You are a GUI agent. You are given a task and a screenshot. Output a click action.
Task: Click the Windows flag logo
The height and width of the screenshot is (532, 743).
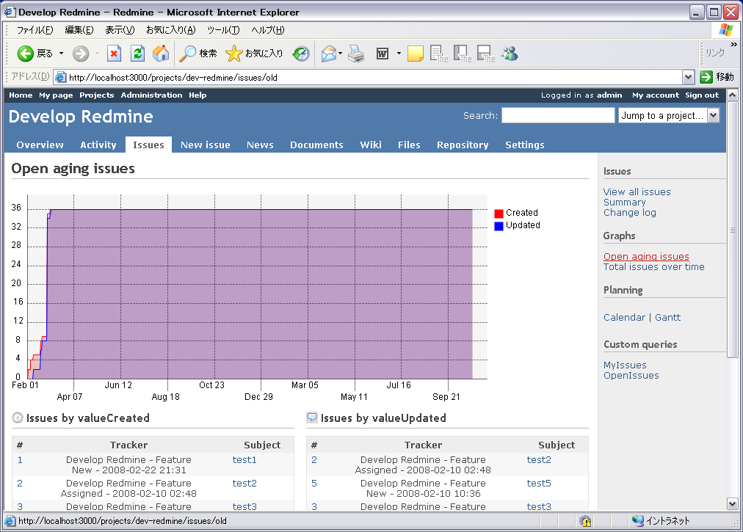[725, 30]
